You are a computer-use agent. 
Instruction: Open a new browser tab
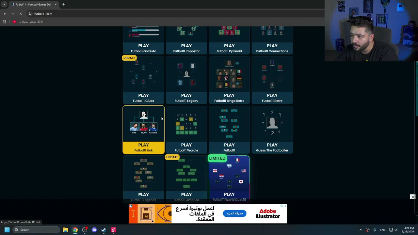[63, 5]
